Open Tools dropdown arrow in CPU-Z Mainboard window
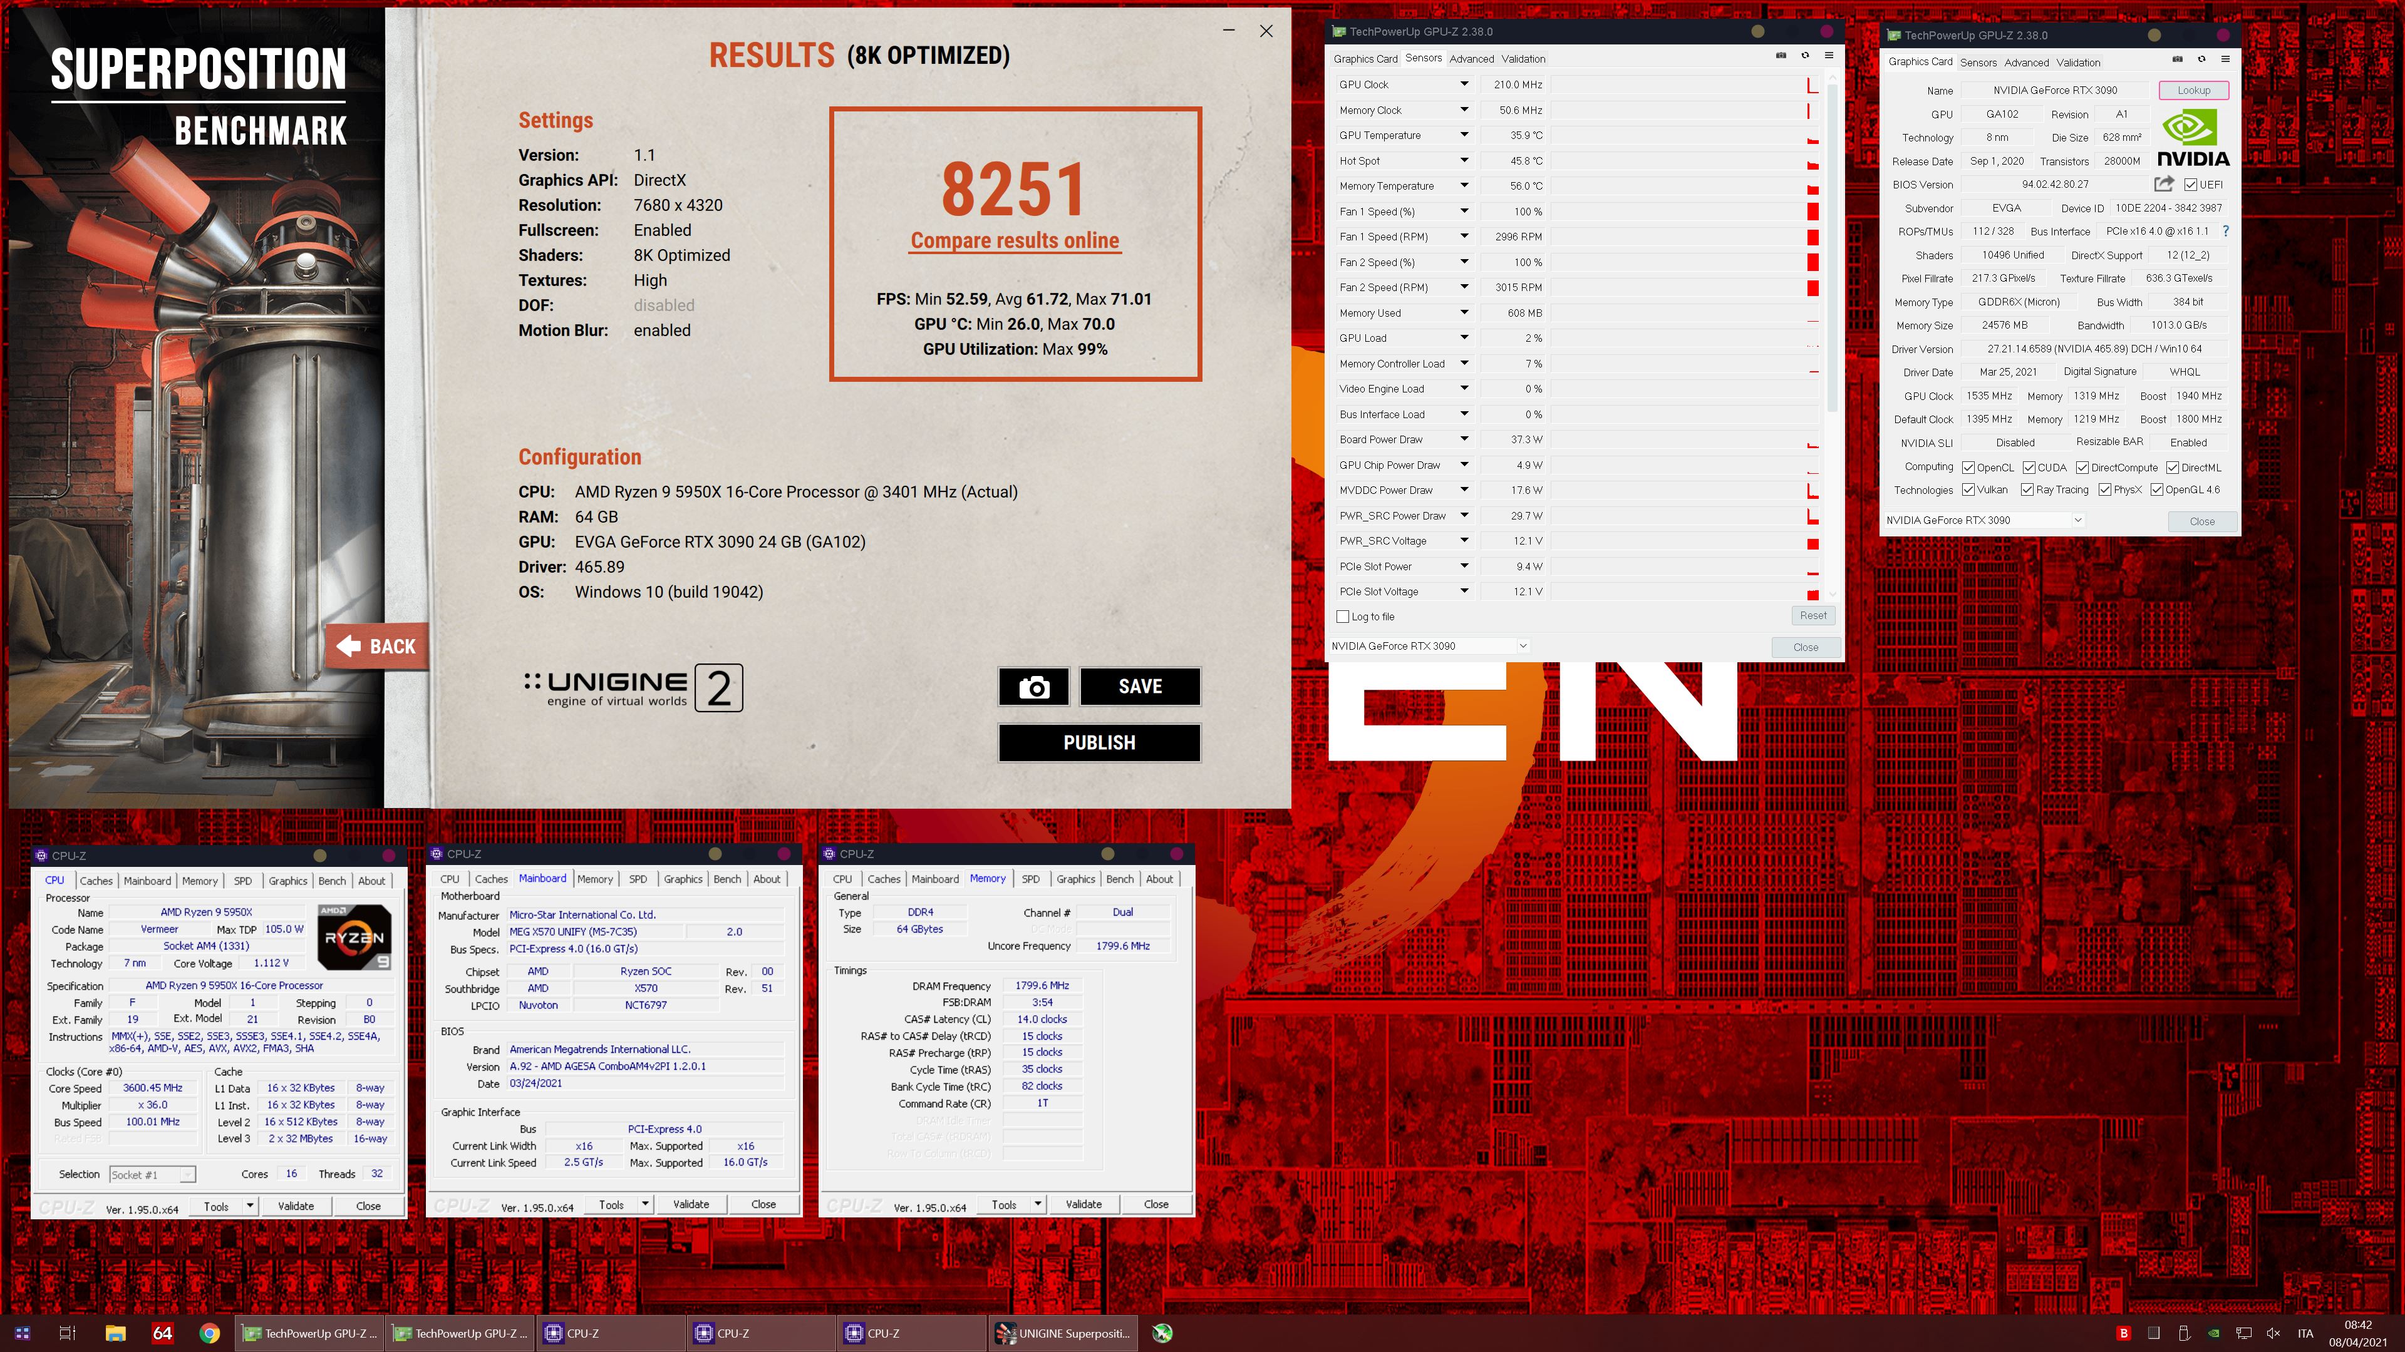Viewport: 2405px width, 1352px height. (645, 1204)
